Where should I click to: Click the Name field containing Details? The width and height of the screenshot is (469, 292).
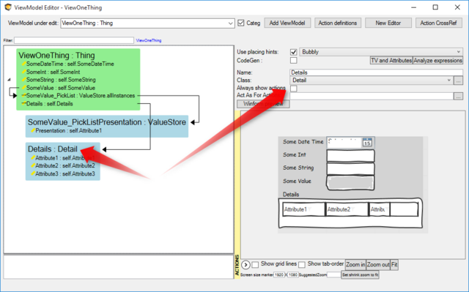click(x=376, y=72)
